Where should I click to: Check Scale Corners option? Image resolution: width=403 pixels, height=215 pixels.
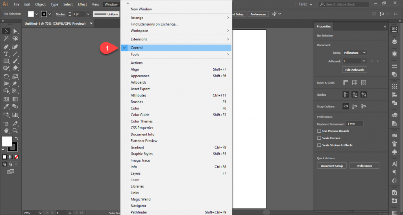coord(319,138)
